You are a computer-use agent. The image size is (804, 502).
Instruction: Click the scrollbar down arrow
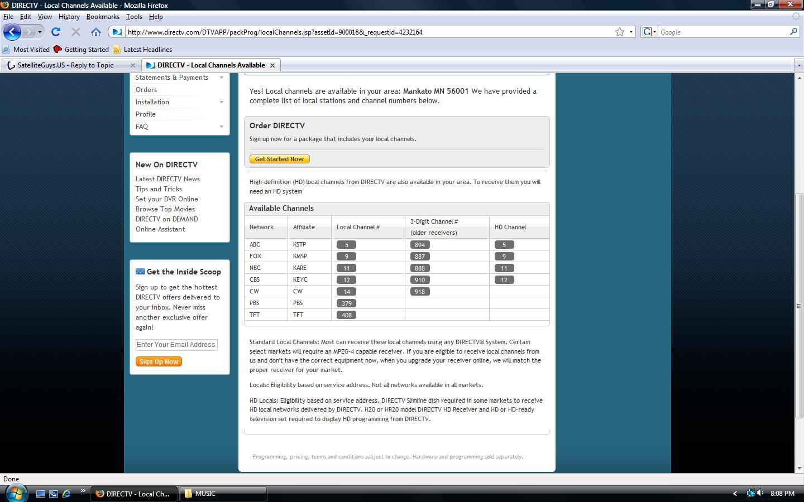point(799,469)
